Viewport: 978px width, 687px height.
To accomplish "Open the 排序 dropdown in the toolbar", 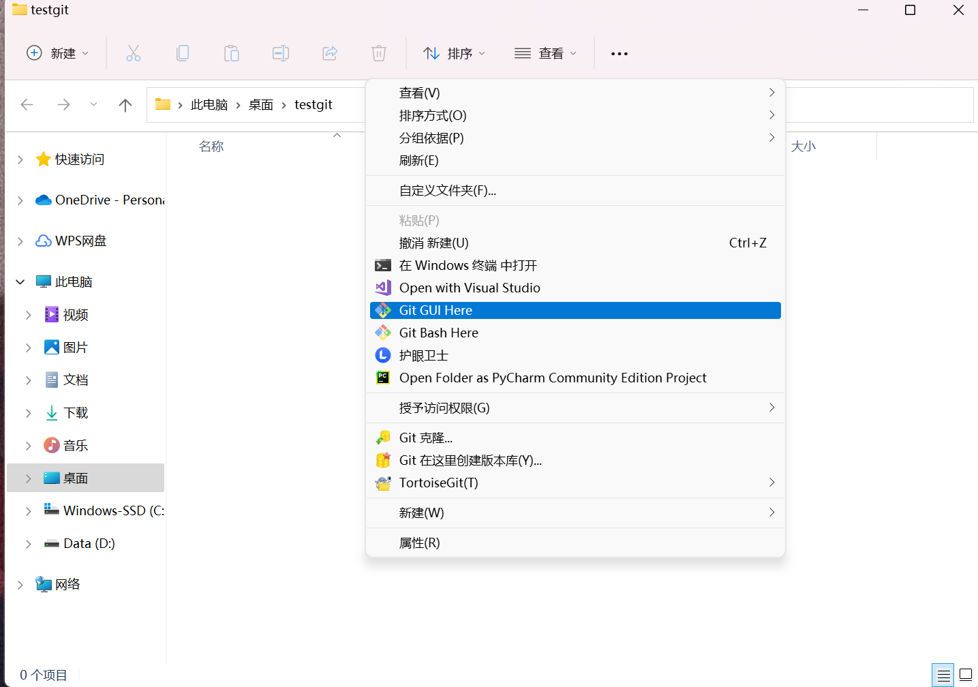I will (454, 52).
